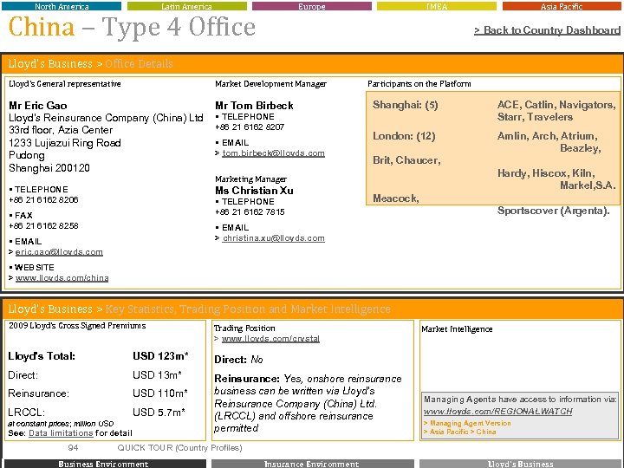Viewport: 624px width, 468px height.
Task: Open www.lloyds.com/REGIONALWATCH link
Action: [497, 412]
